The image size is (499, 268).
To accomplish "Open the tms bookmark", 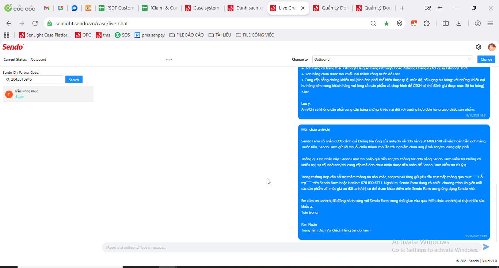I will click(103, 35).
